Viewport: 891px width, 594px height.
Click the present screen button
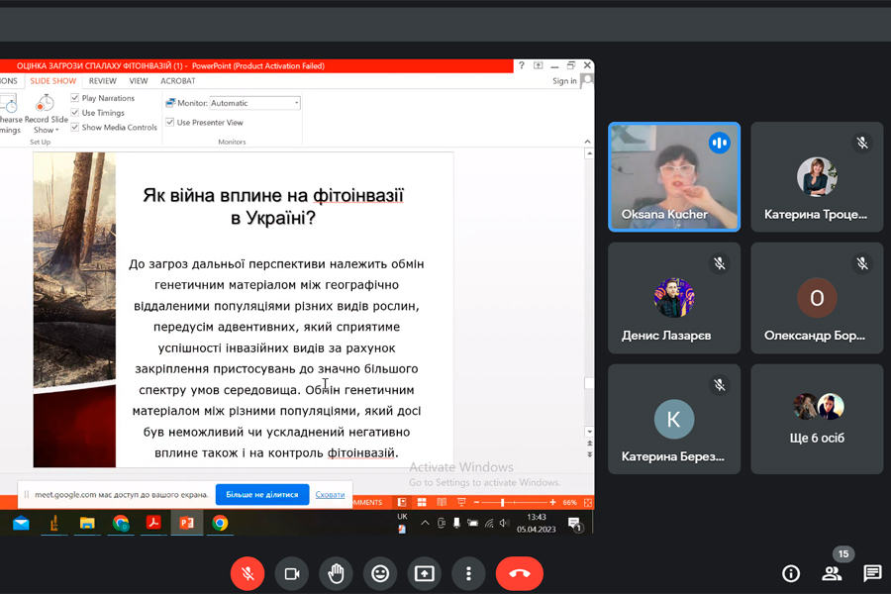click(425, 573)
